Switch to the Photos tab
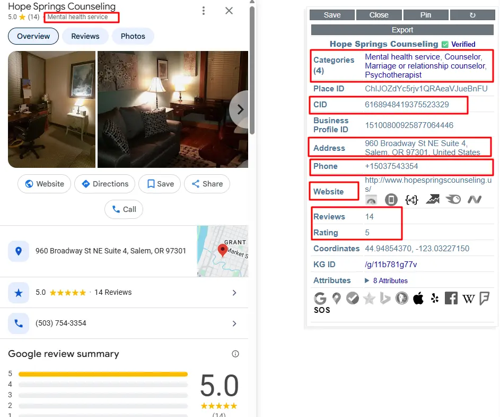500x417 pixels. coord(133,36)
